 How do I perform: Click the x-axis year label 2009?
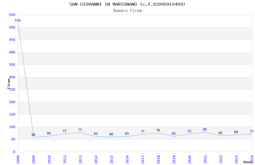34,160
